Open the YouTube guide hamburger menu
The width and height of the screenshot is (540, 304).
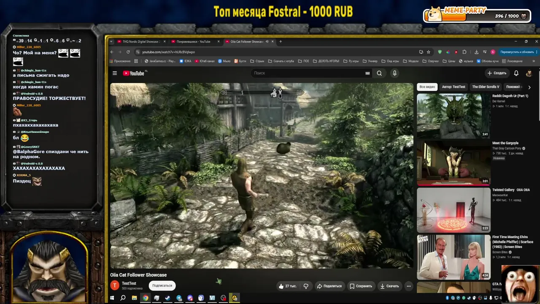tap(114, 73)
